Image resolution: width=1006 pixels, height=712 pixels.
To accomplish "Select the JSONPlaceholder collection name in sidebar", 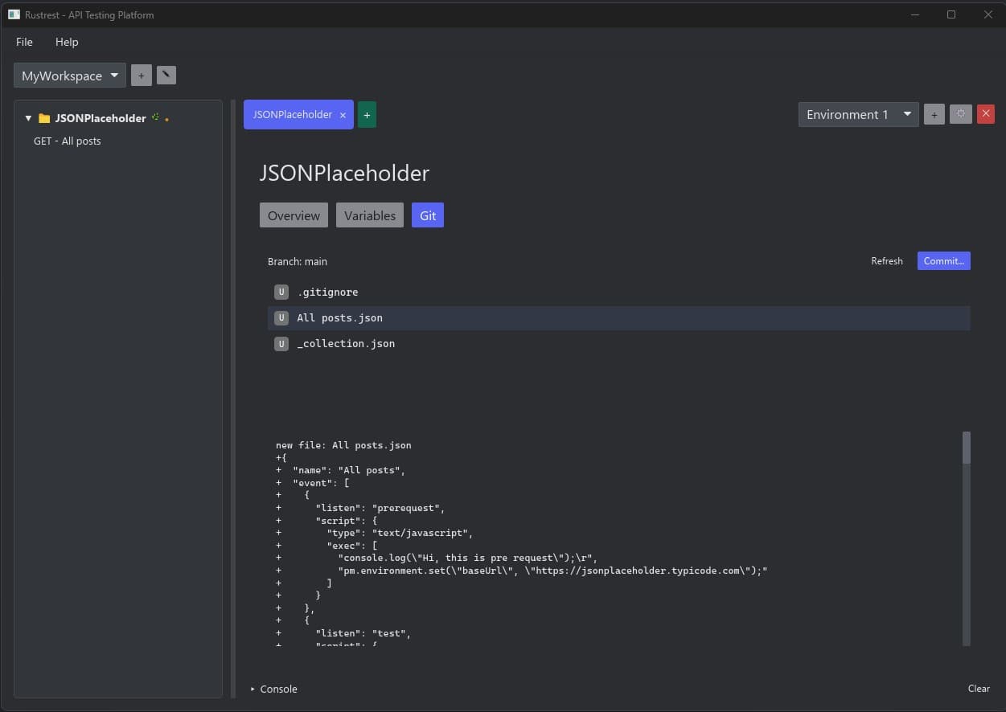I will (x=101, y=118).
